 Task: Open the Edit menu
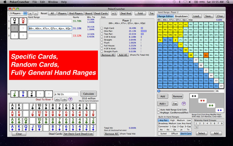click(43, 2)
